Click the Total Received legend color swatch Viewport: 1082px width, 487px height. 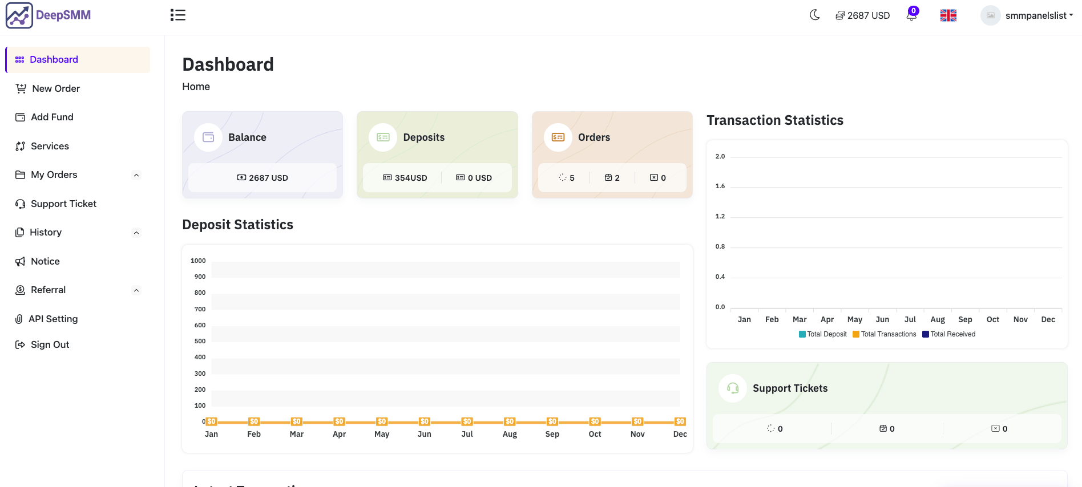coord(926,334)
